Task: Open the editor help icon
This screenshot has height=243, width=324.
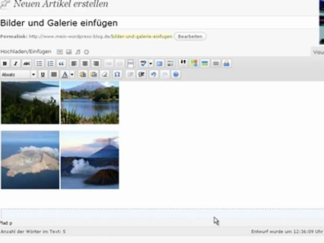Action: point(176,74)
